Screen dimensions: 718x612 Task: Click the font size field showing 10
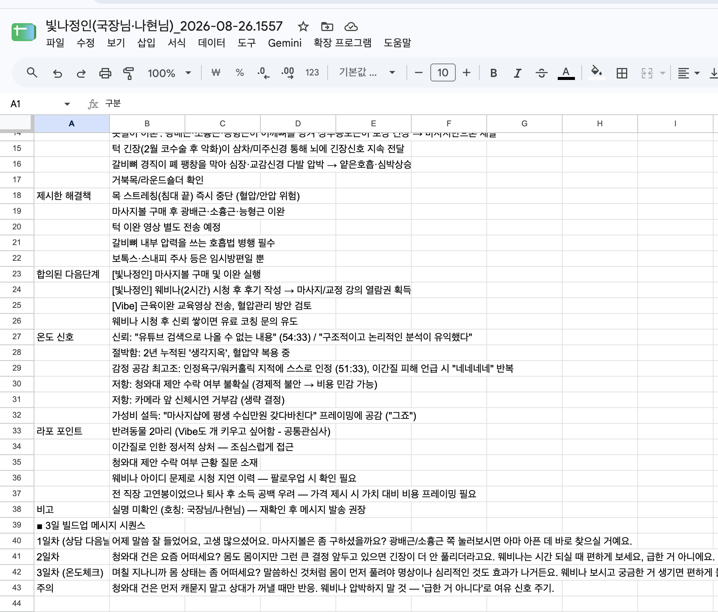(443, 72)
